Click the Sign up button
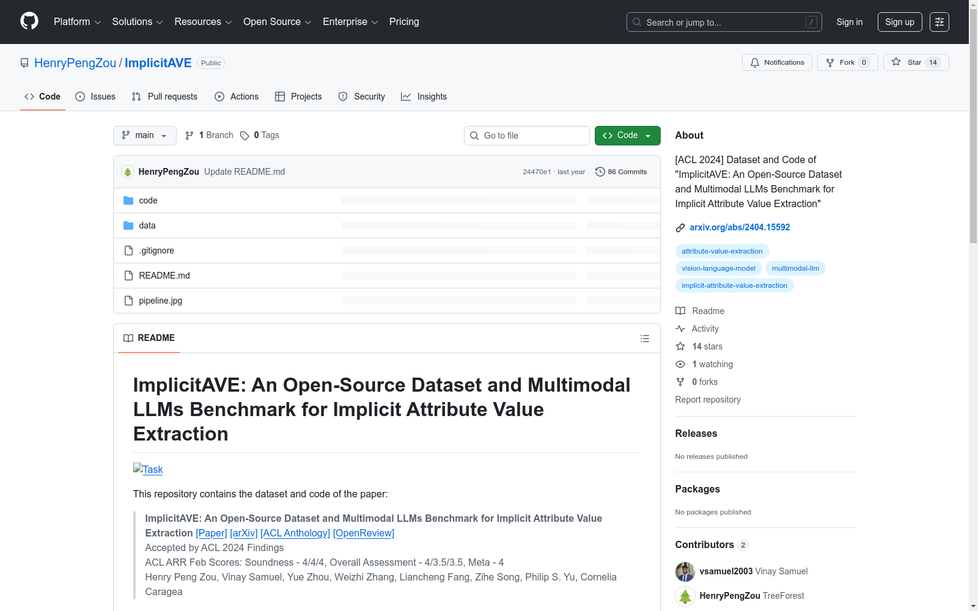978x611 pixels. tap(900, 22)
